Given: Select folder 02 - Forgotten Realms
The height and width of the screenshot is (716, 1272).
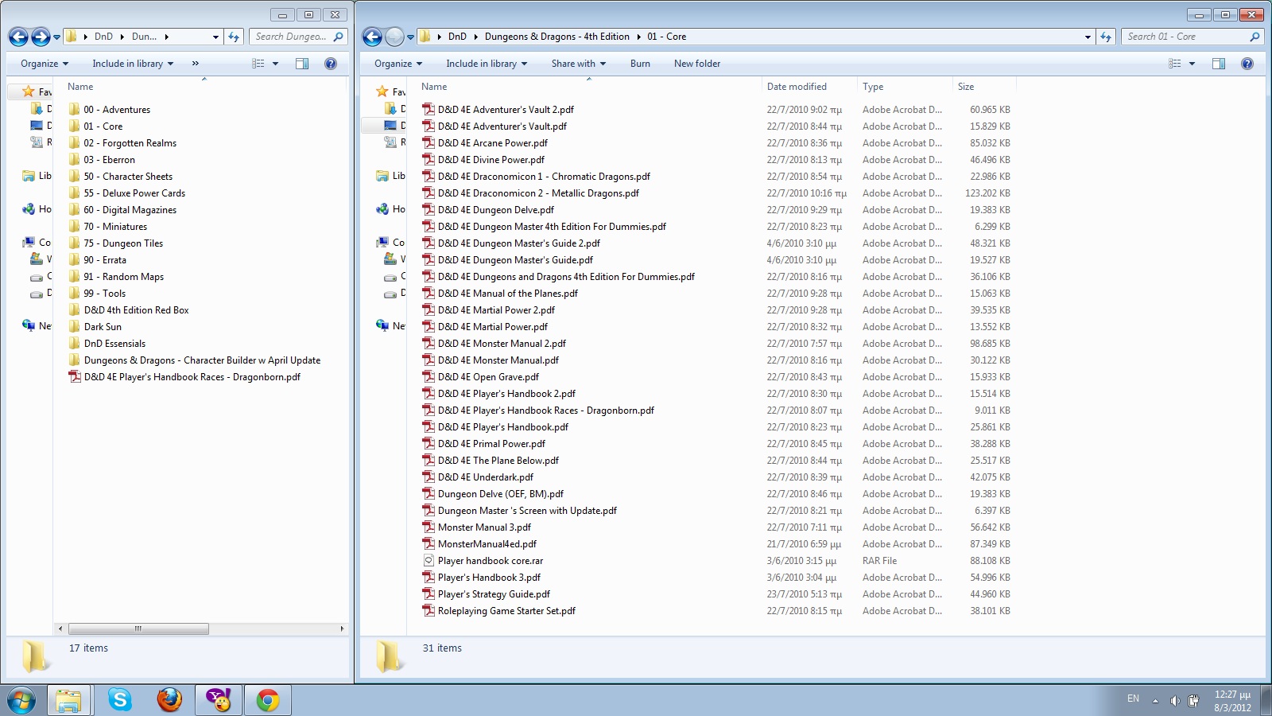Looking at the screenshot, I should pyautogui.click(x=130, y=143).
